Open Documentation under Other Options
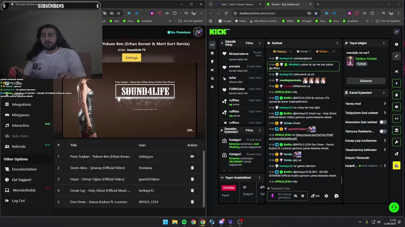The width and height of the screenshot is (405, 227). (x=24, y=169)
